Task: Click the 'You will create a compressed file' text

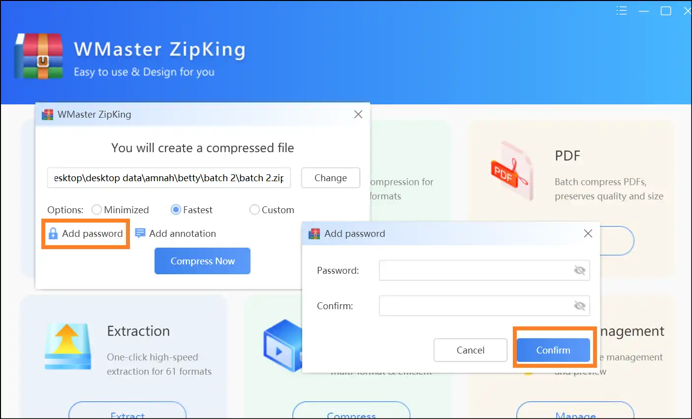Action: (203, 148)
